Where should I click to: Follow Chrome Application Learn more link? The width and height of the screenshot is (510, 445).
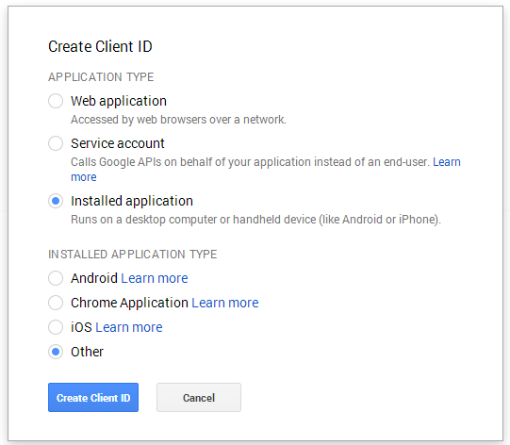(225, 303)
